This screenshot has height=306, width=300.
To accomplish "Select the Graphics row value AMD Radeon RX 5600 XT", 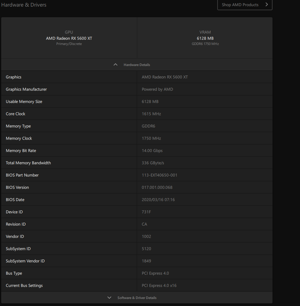I will pos(165,77).
